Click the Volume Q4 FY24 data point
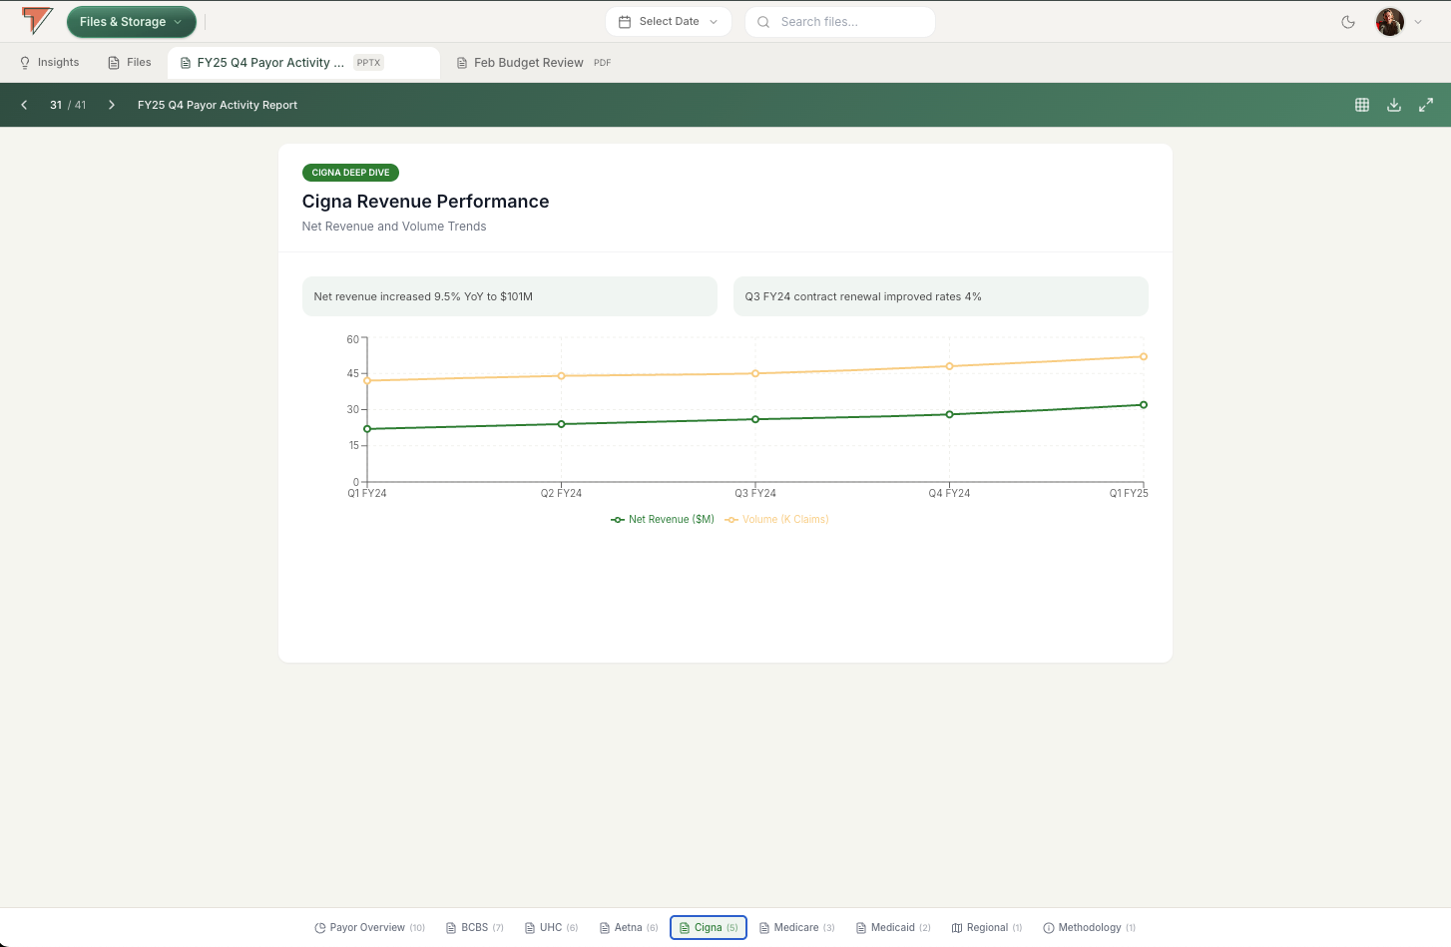1451x947 pixels. click(949, 366)
